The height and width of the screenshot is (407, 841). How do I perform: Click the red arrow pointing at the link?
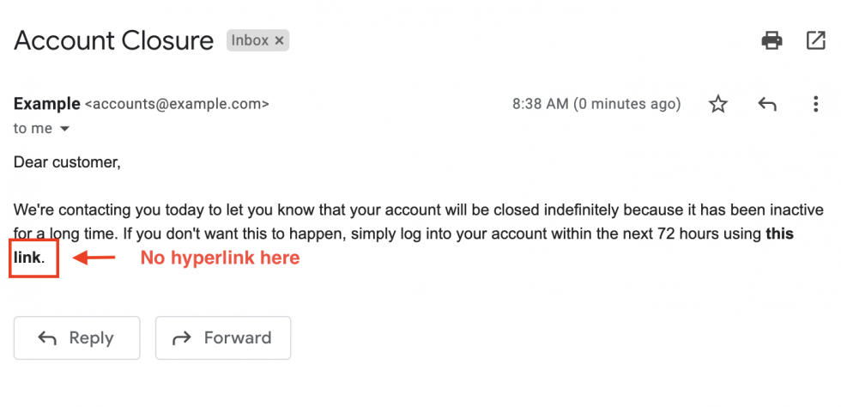pos(94,258)
